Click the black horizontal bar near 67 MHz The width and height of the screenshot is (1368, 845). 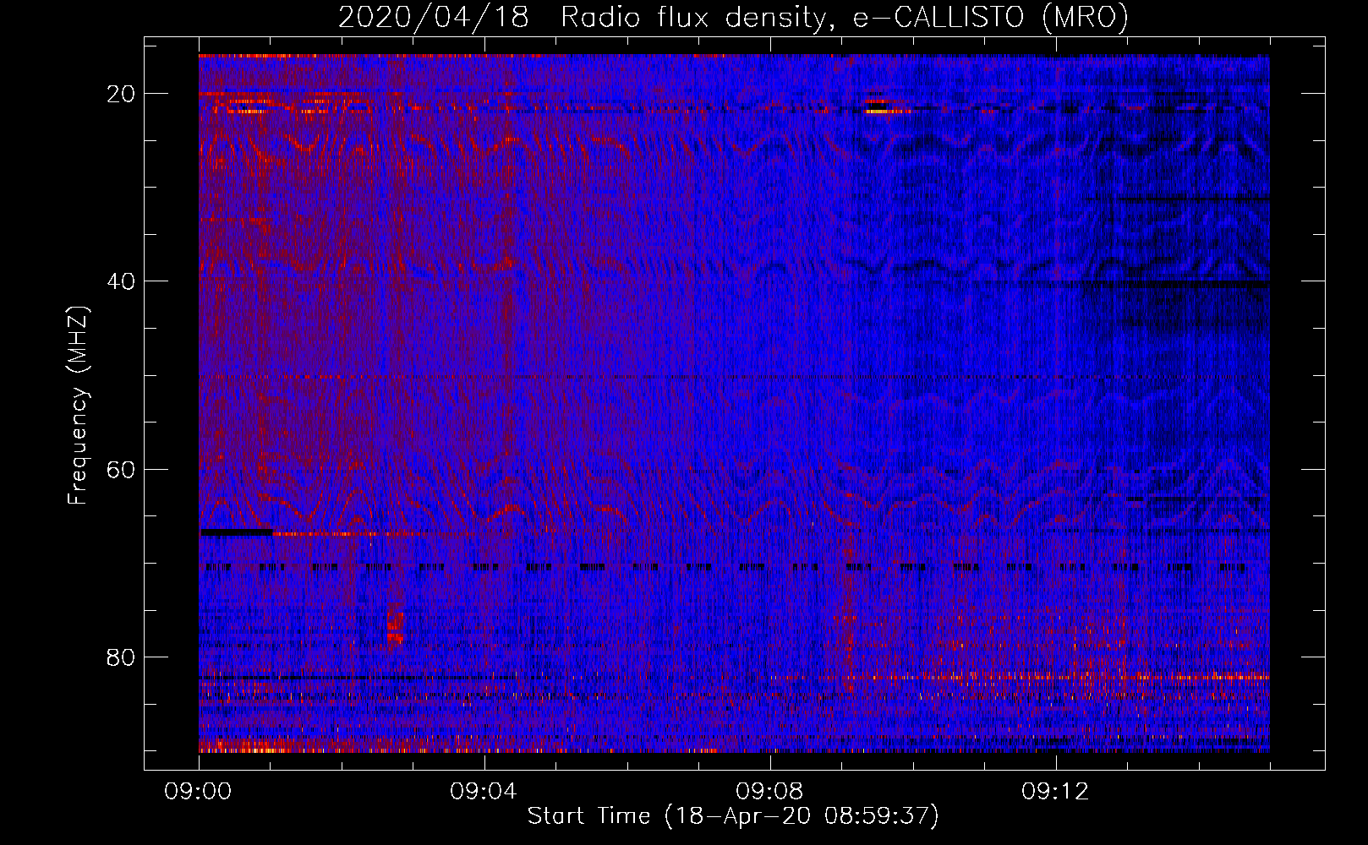point(237,532)
